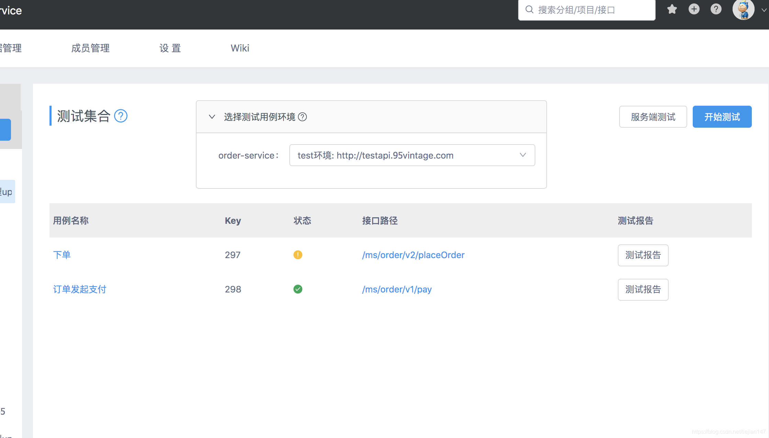Click the plus add-project icon

[x=694, y=9]
